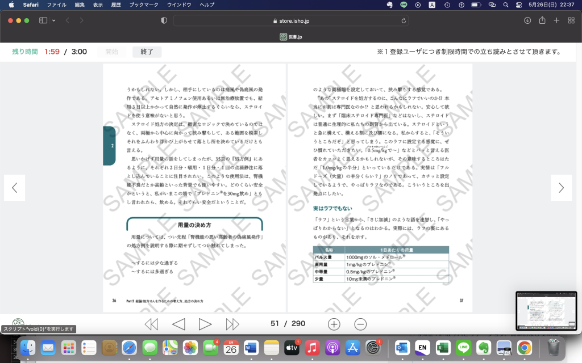Expand the sidebar dropdown arrow
Screen dimensions: 582x363
coord(54,20)
